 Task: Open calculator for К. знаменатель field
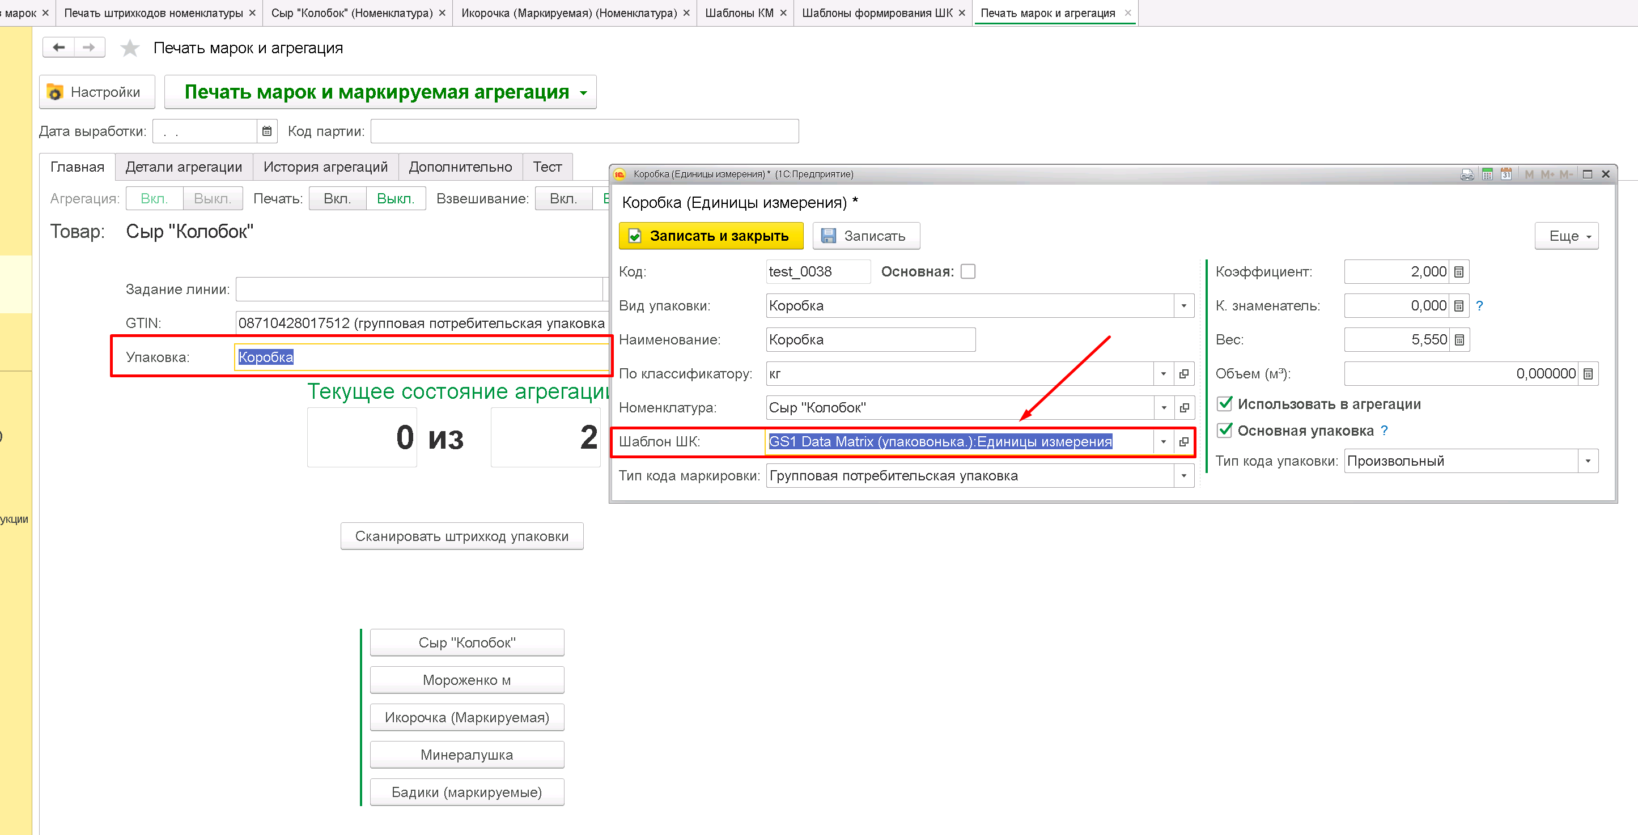1459,306
